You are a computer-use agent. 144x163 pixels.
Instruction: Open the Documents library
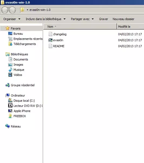[21, 59]
